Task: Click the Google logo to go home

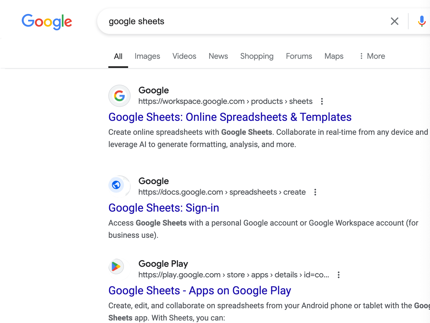Action: (x=47, y=22)
